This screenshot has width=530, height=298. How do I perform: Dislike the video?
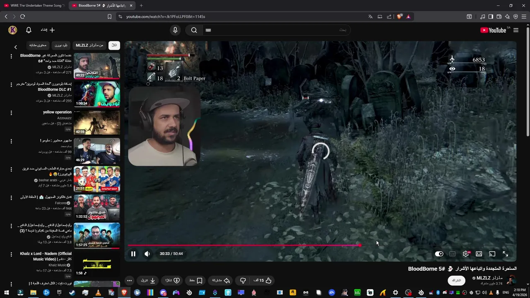pos(243,280)
